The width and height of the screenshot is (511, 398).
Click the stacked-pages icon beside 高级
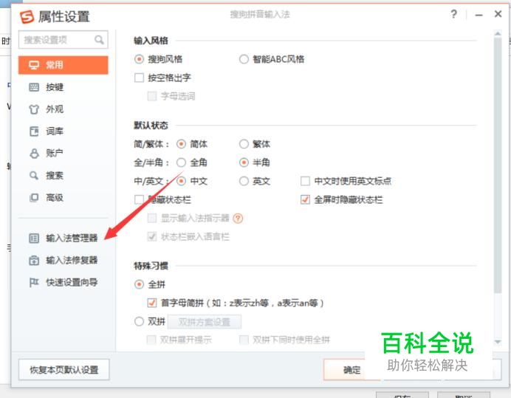click(34, 198)
